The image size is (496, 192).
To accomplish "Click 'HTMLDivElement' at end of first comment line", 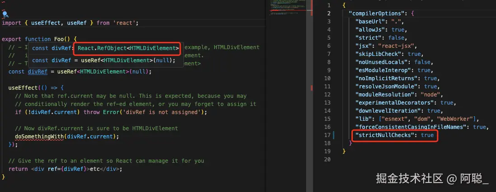I will [237, 47].
